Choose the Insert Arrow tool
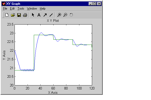The height and width of the screenshot is (100, 151). 45,15
